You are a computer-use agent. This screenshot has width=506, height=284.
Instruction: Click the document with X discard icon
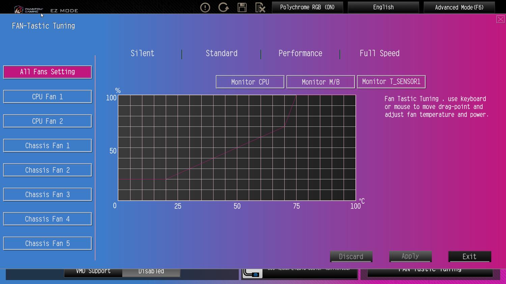point(260,7)
